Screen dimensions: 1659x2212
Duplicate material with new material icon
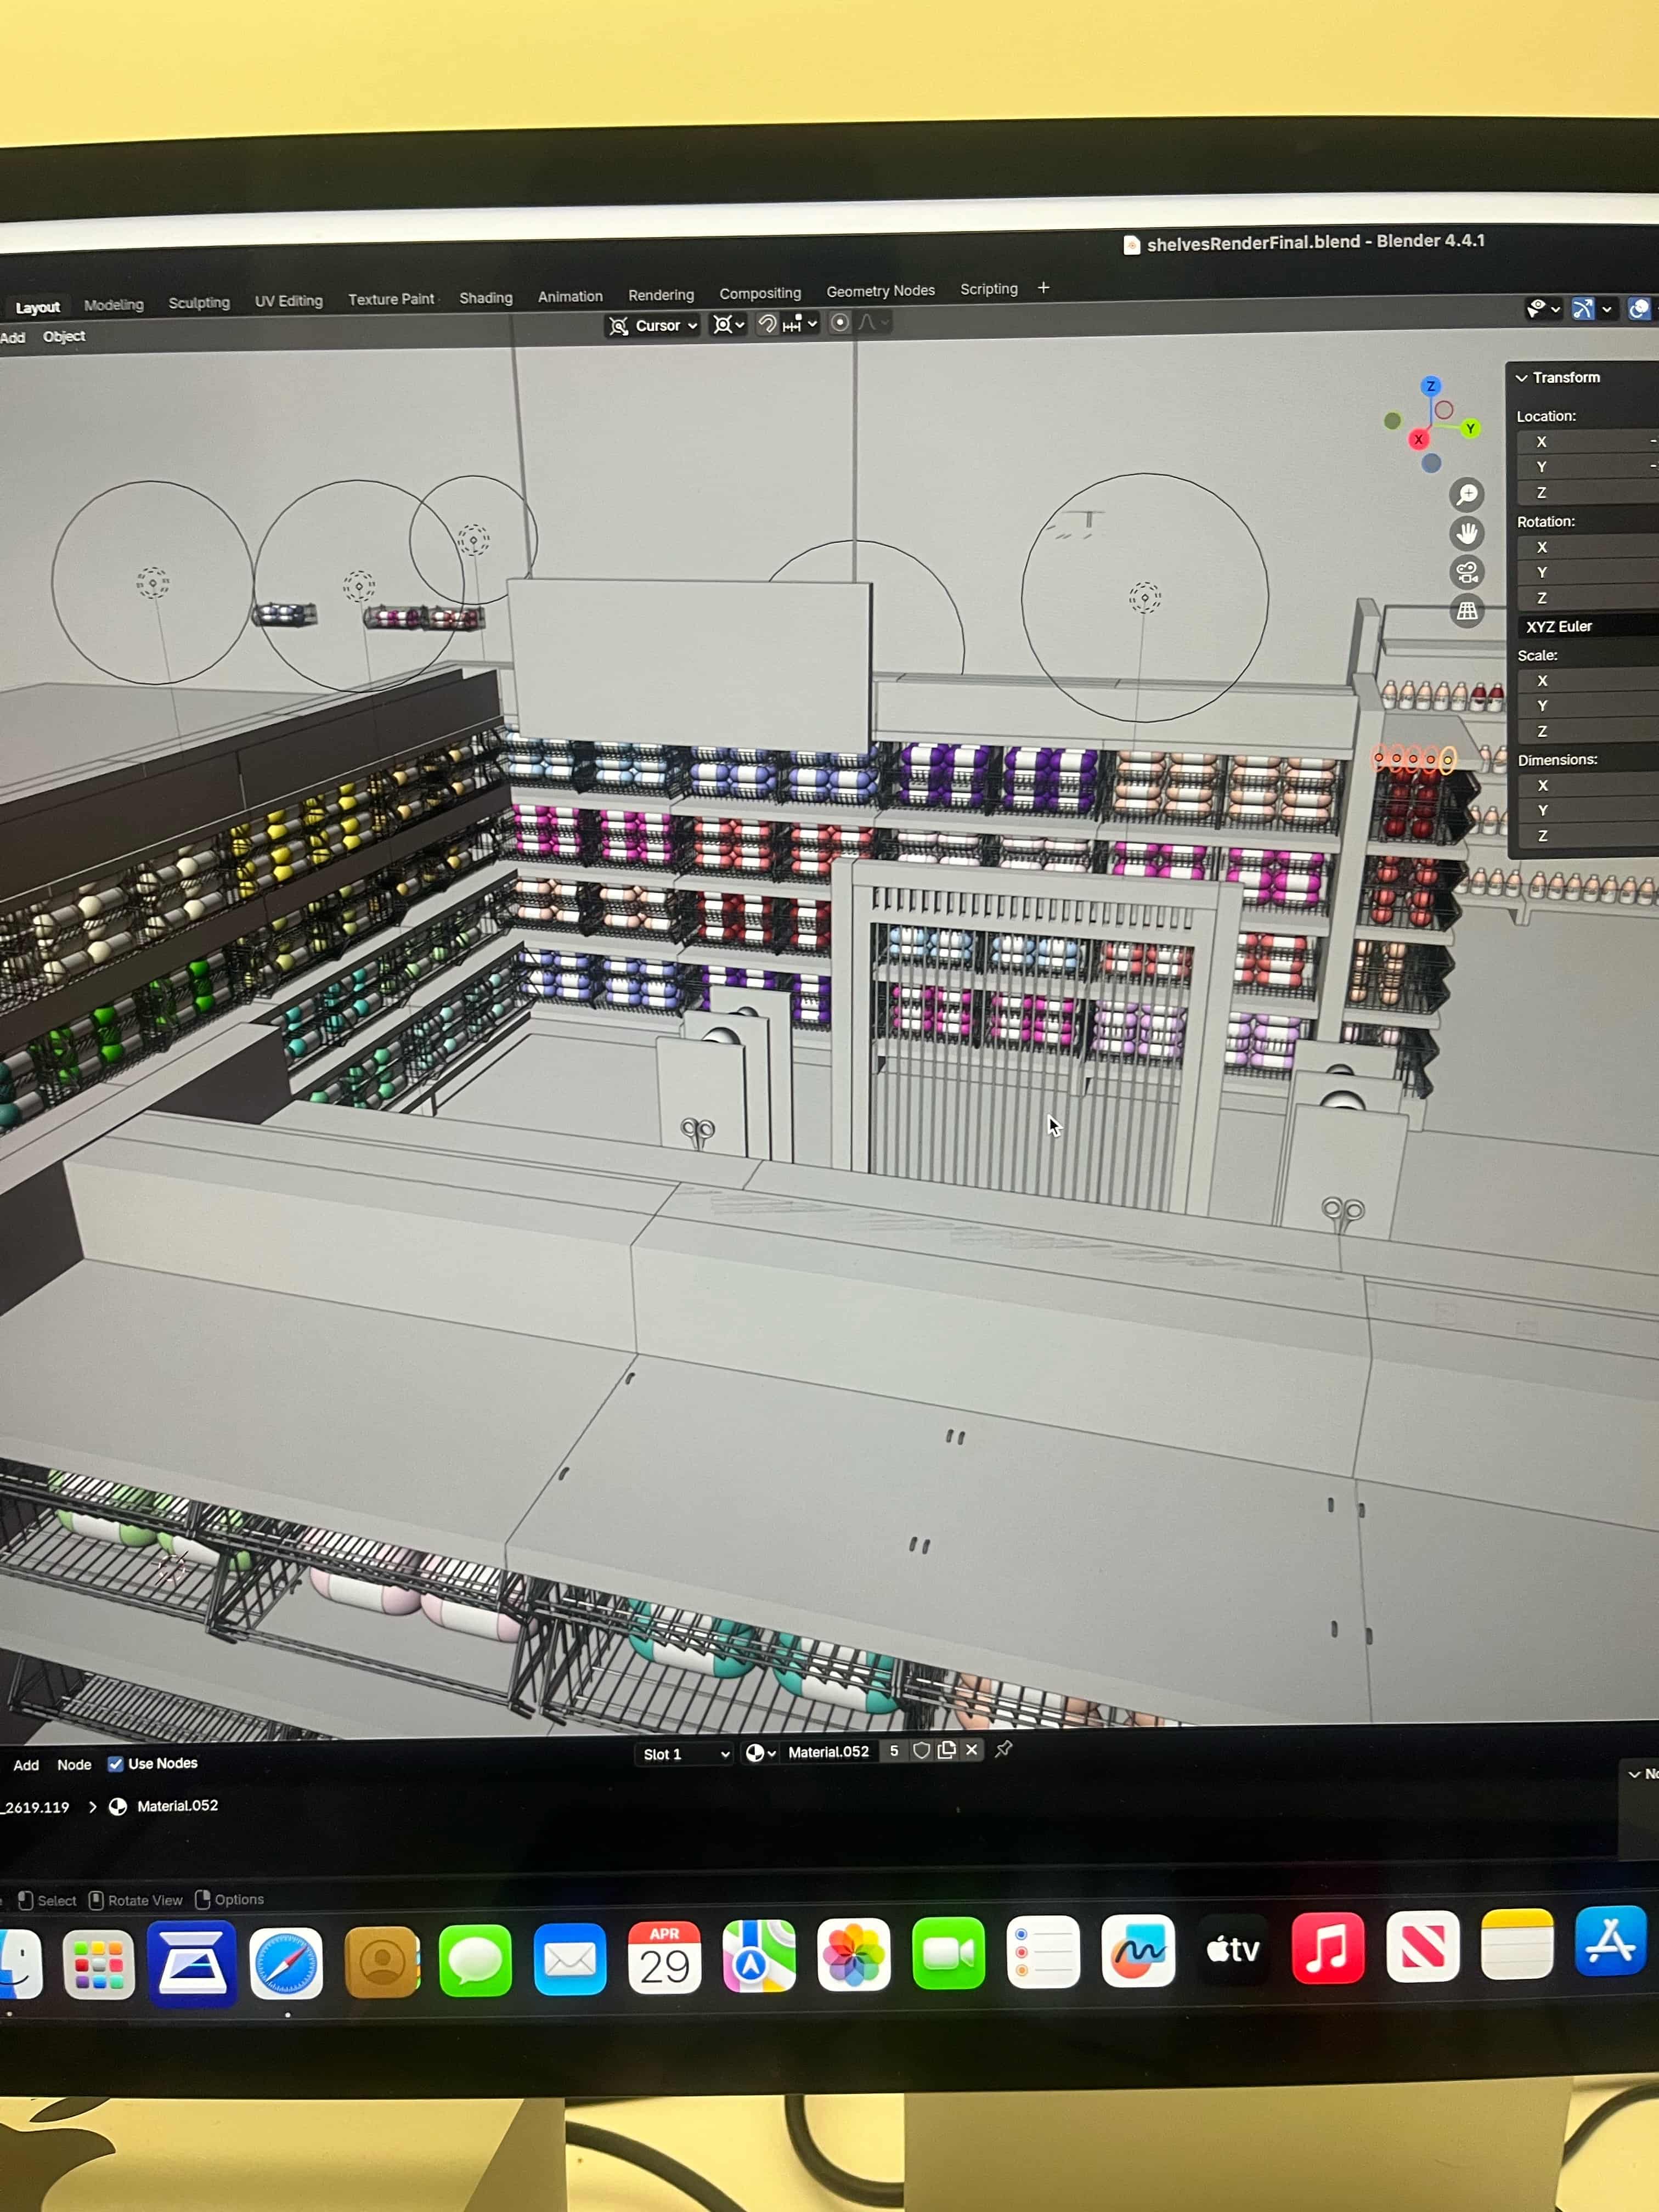click(x=946, y=1750)
